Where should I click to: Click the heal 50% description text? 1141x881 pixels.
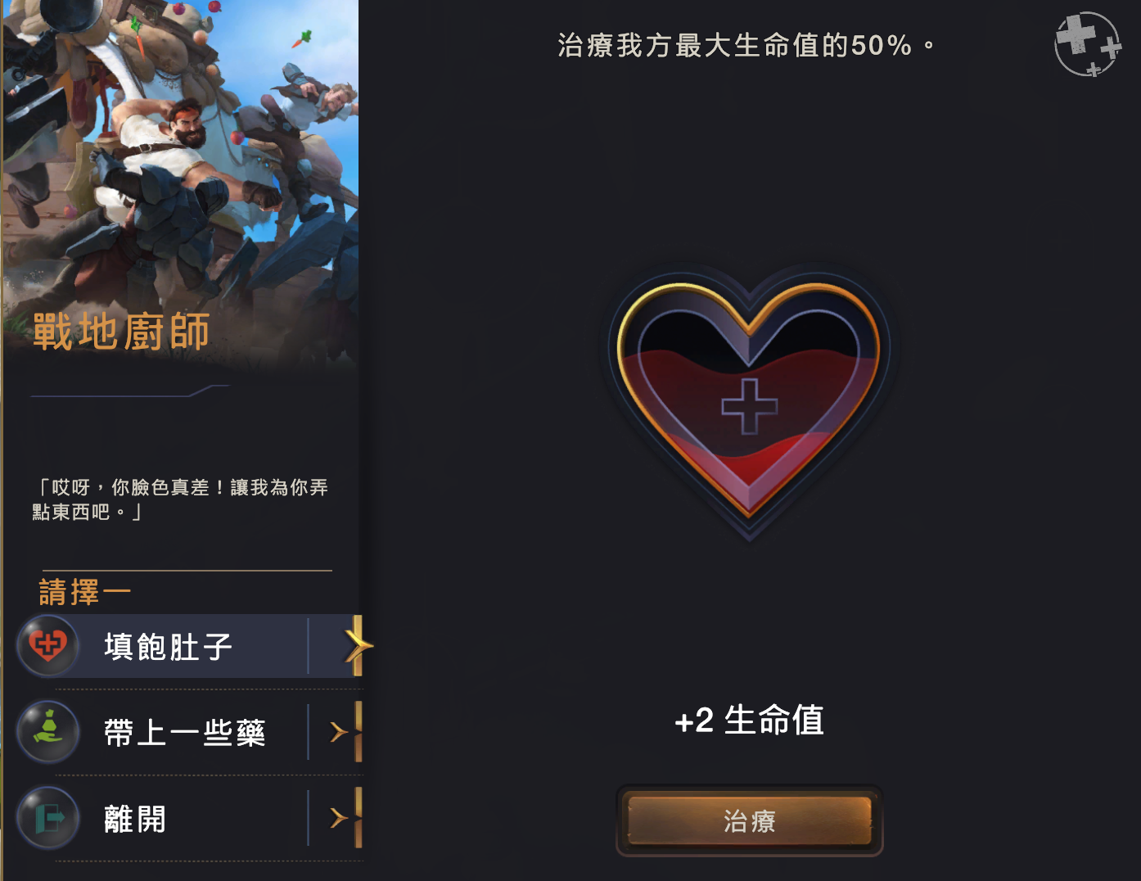[x=746, y=45]
